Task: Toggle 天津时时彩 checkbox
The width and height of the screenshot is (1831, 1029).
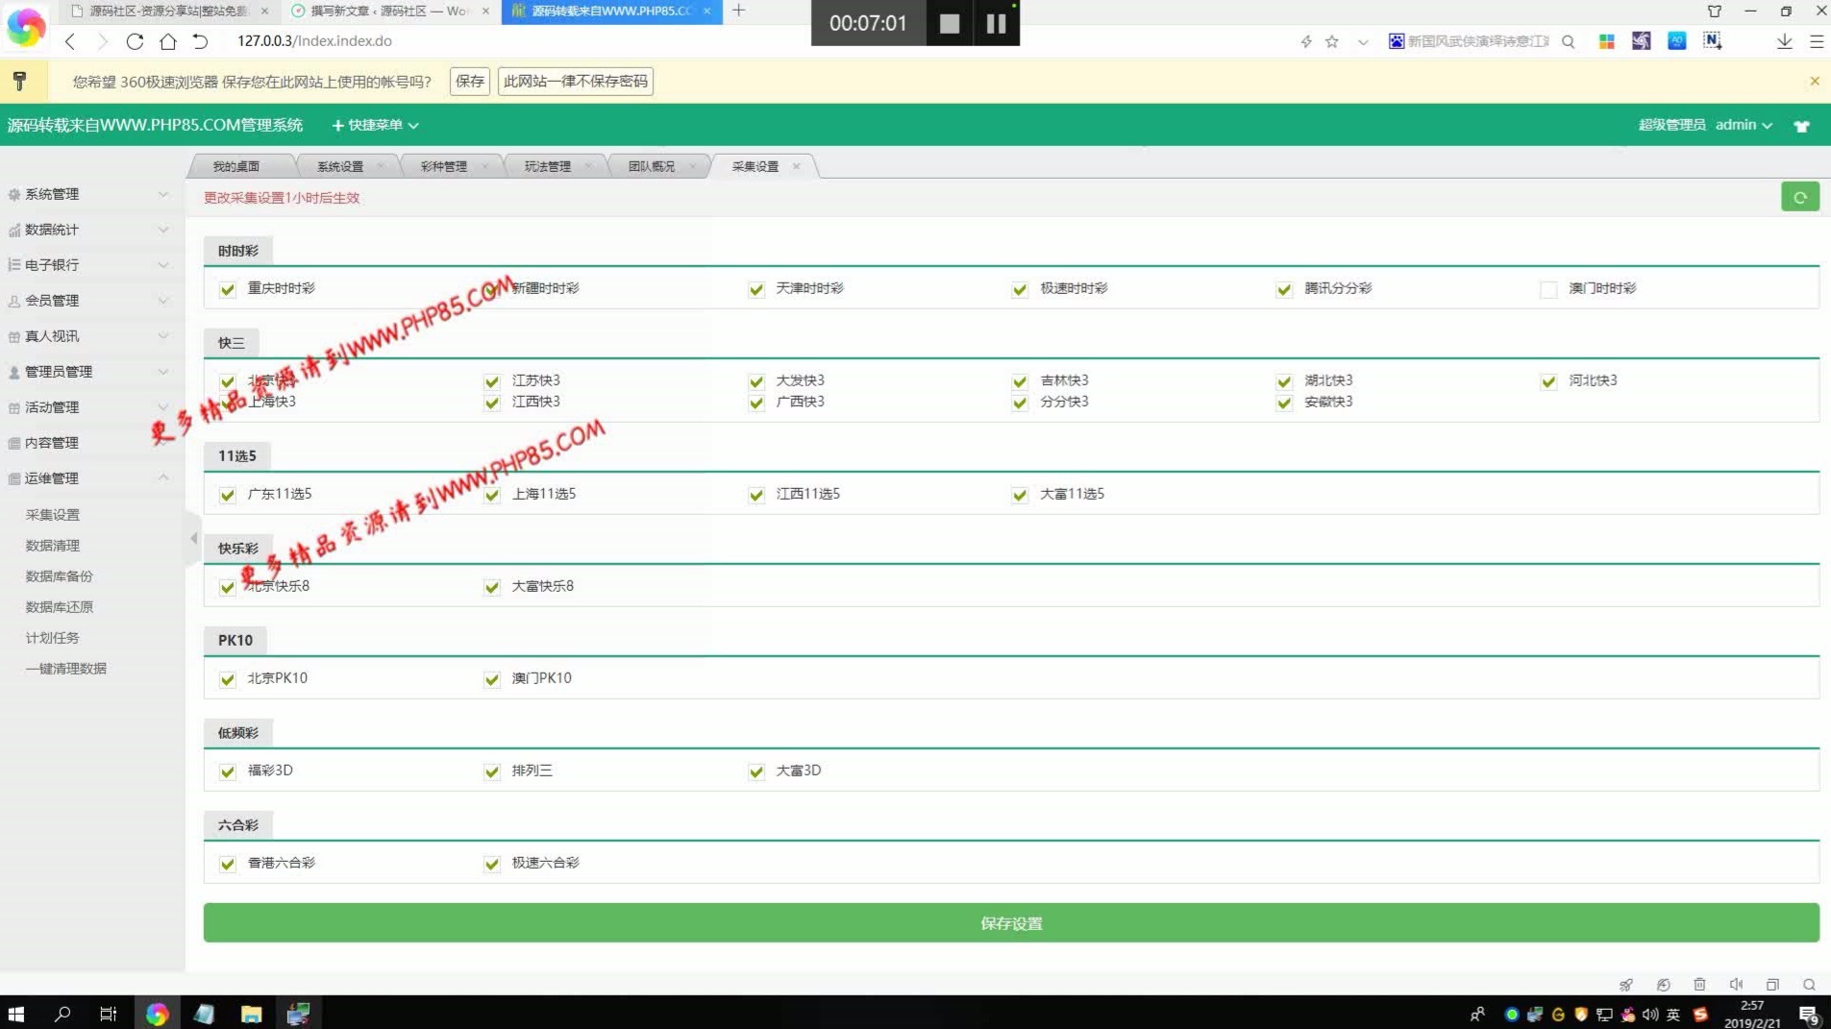Action: point(756,289)
